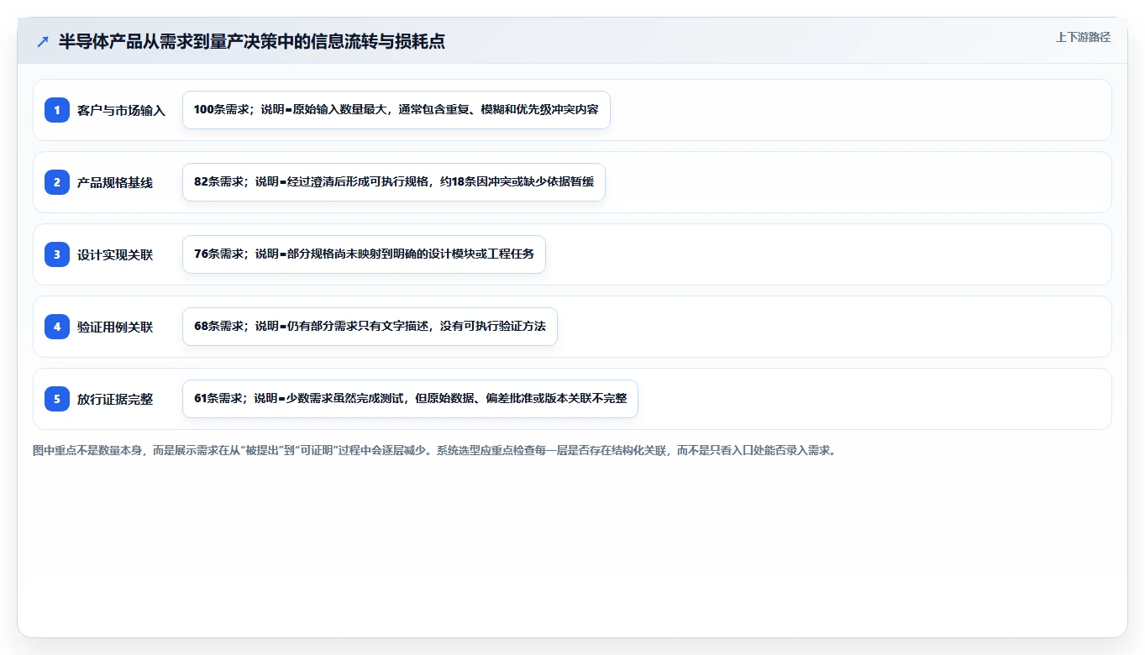1145x655 pixels.
Task: Click the 76条需求 description box
Action: coord(364,254)
